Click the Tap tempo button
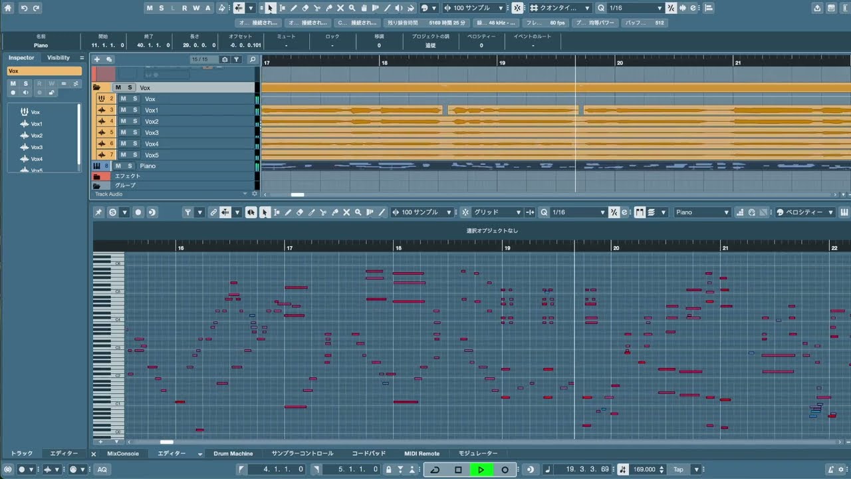This screenshot has height=479, width=851. tap(678, 470)
